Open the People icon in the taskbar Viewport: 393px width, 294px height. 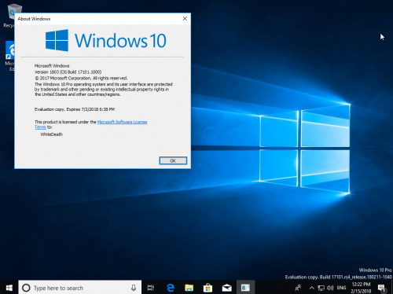click(x=298, y=288)
